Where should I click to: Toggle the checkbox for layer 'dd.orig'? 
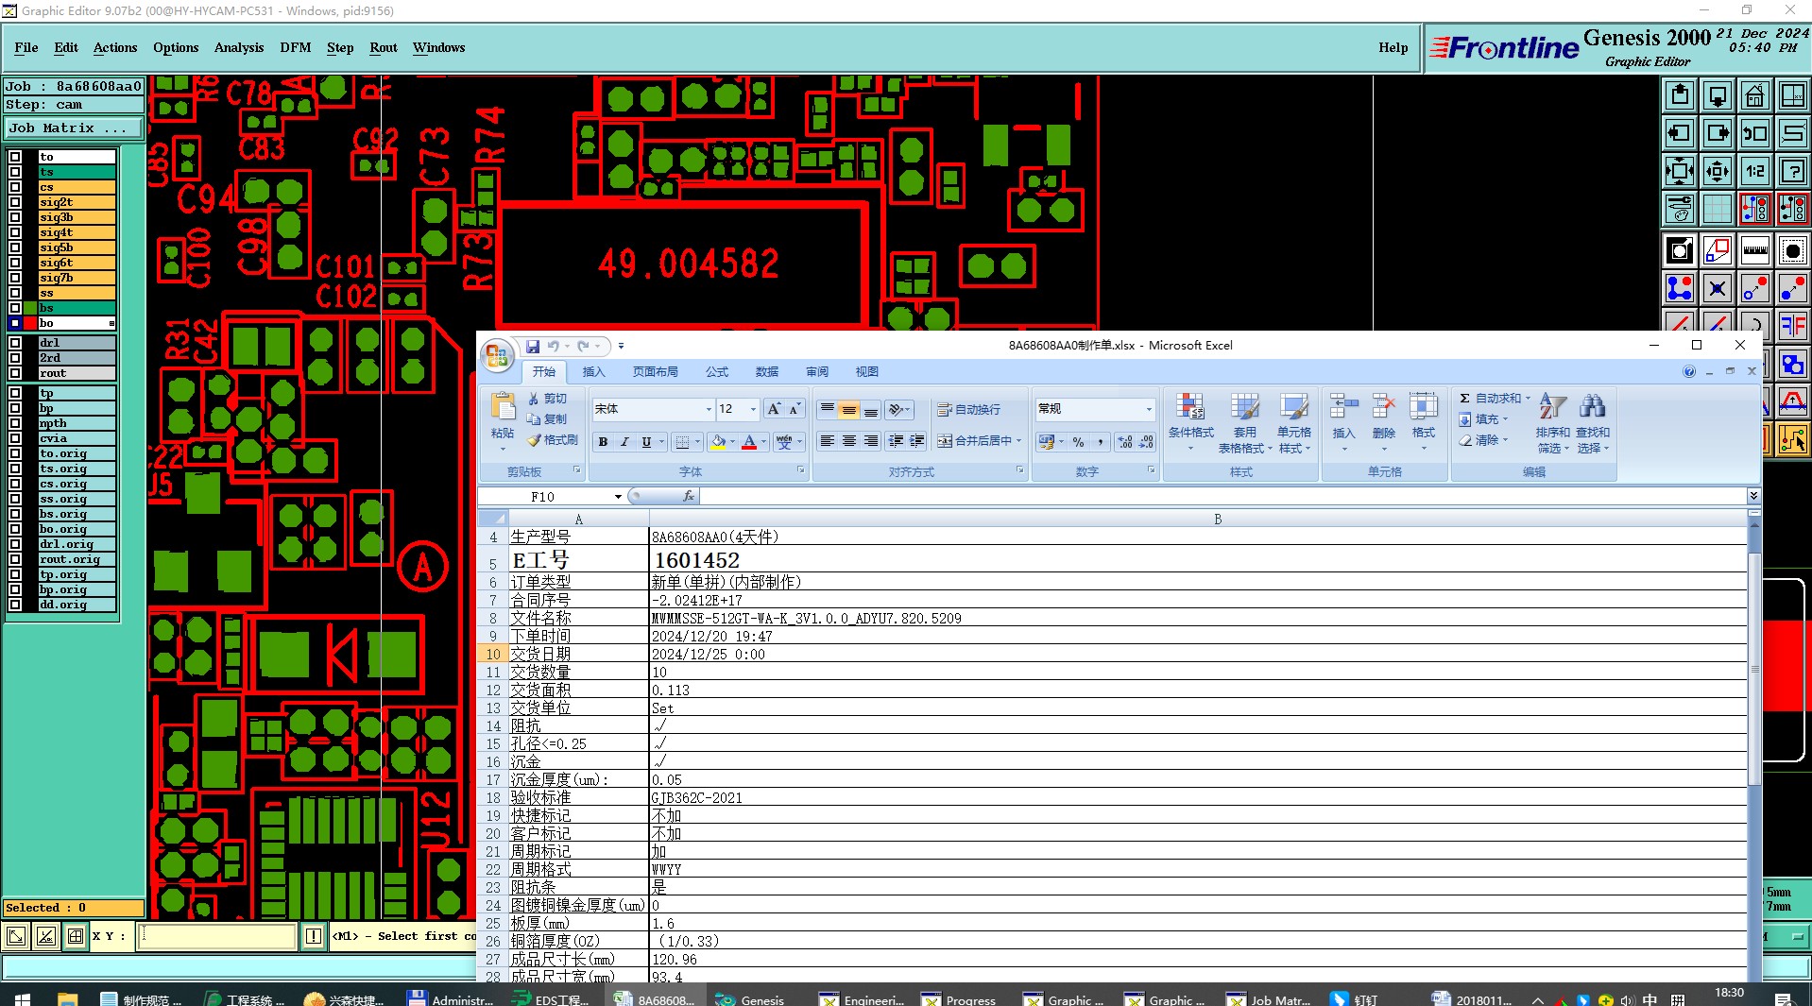click(x=15, y=605)
